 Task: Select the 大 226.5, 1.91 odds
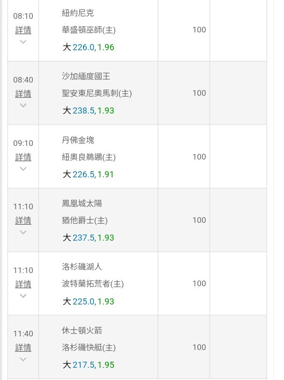pyautogui.click(x=88, y=175)
